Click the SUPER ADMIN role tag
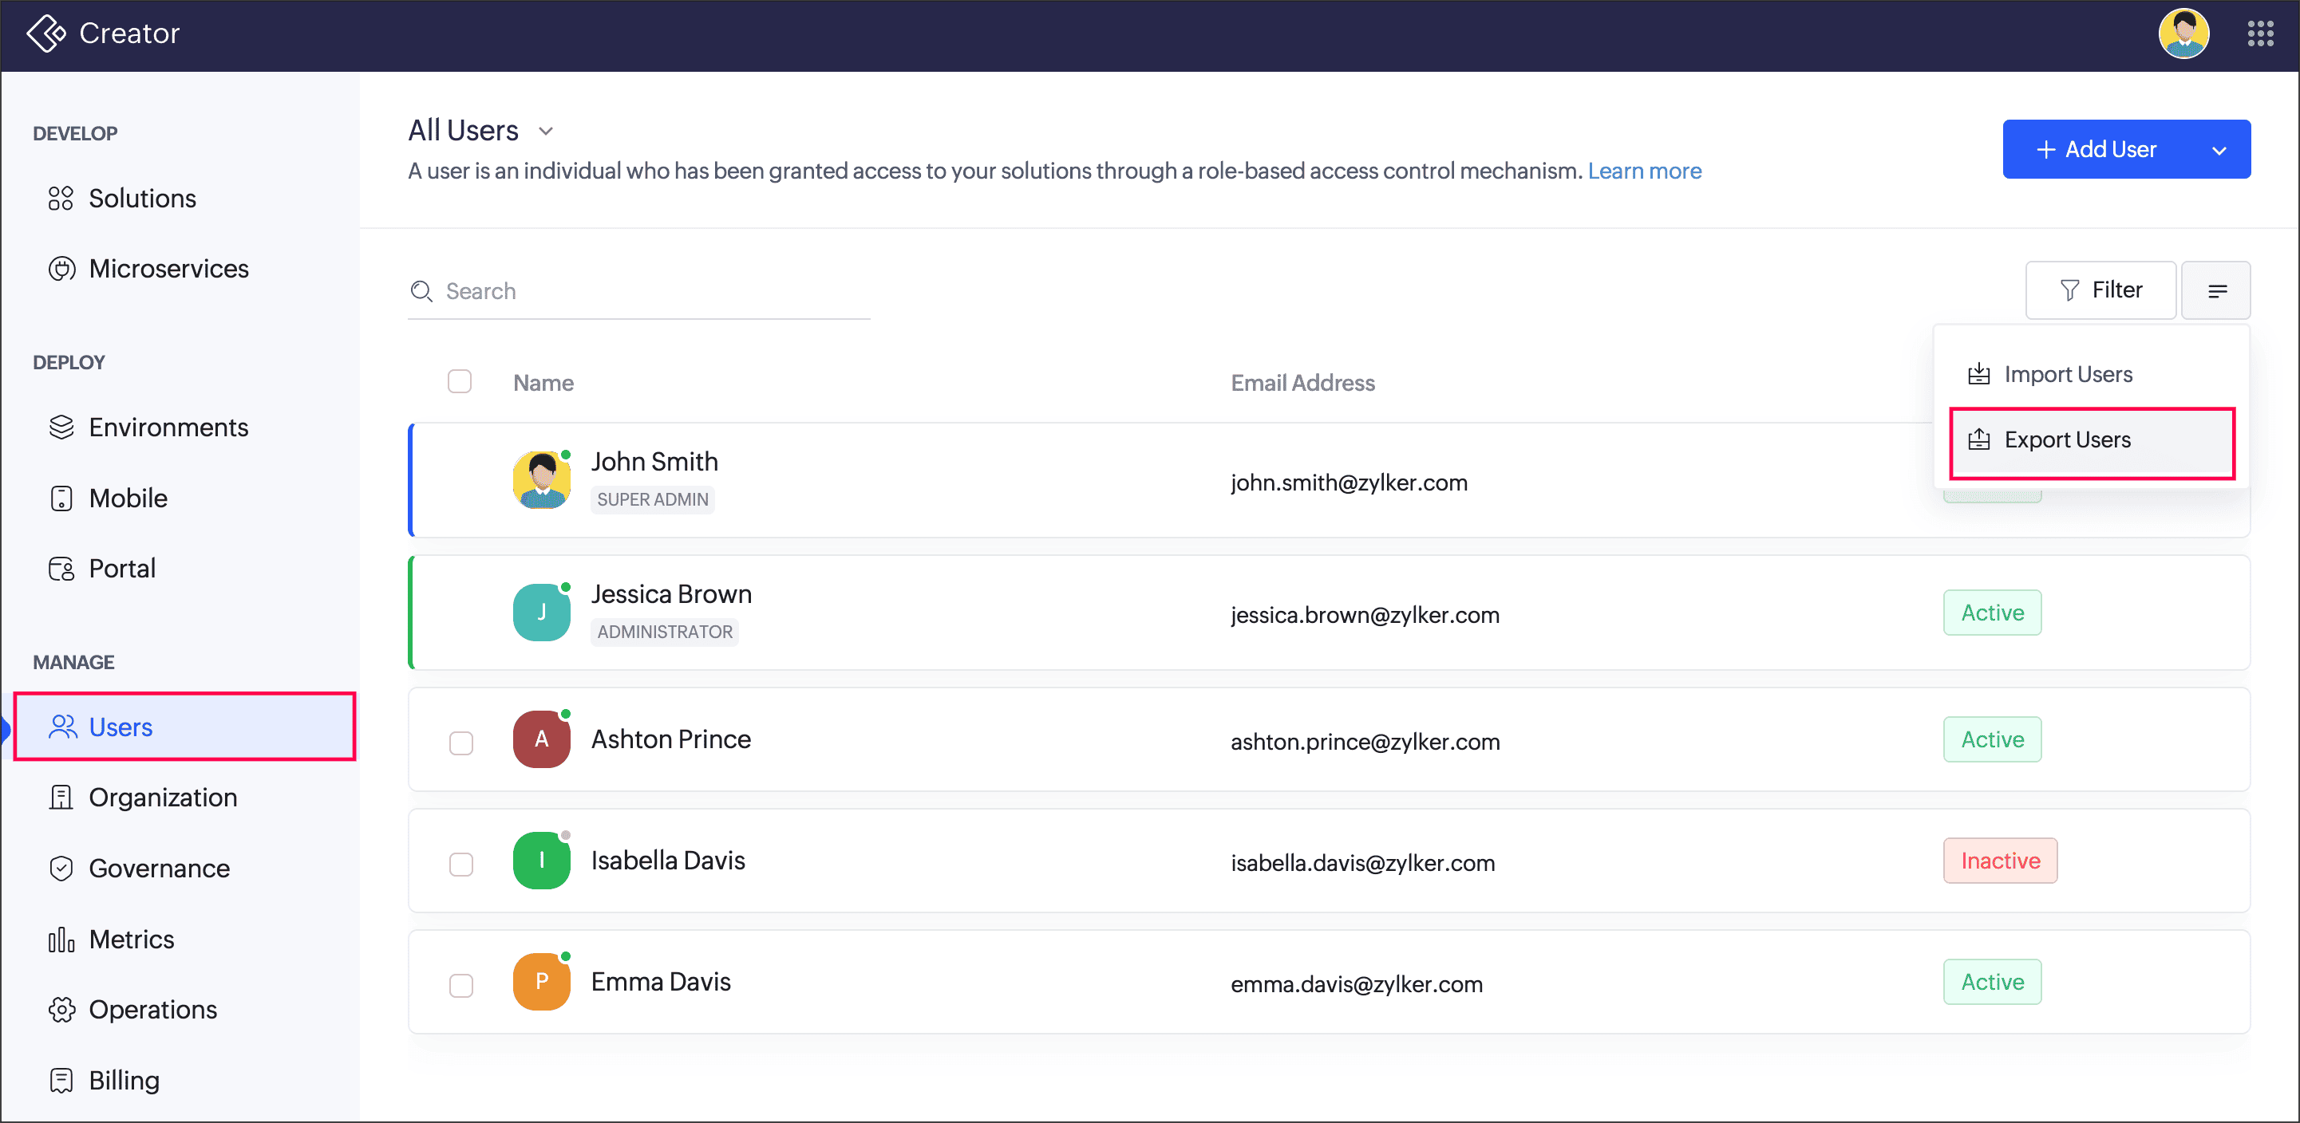 pos(653,499)
